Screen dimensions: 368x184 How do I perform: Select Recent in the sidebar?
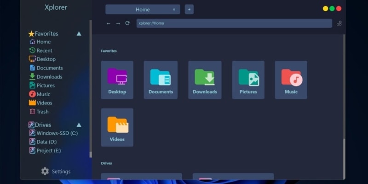pos(44,51)
